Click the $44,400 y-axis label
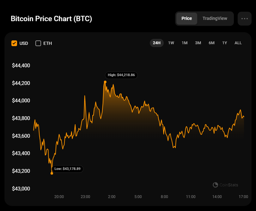This screenshot has width=256, height=211. [21, 66]
